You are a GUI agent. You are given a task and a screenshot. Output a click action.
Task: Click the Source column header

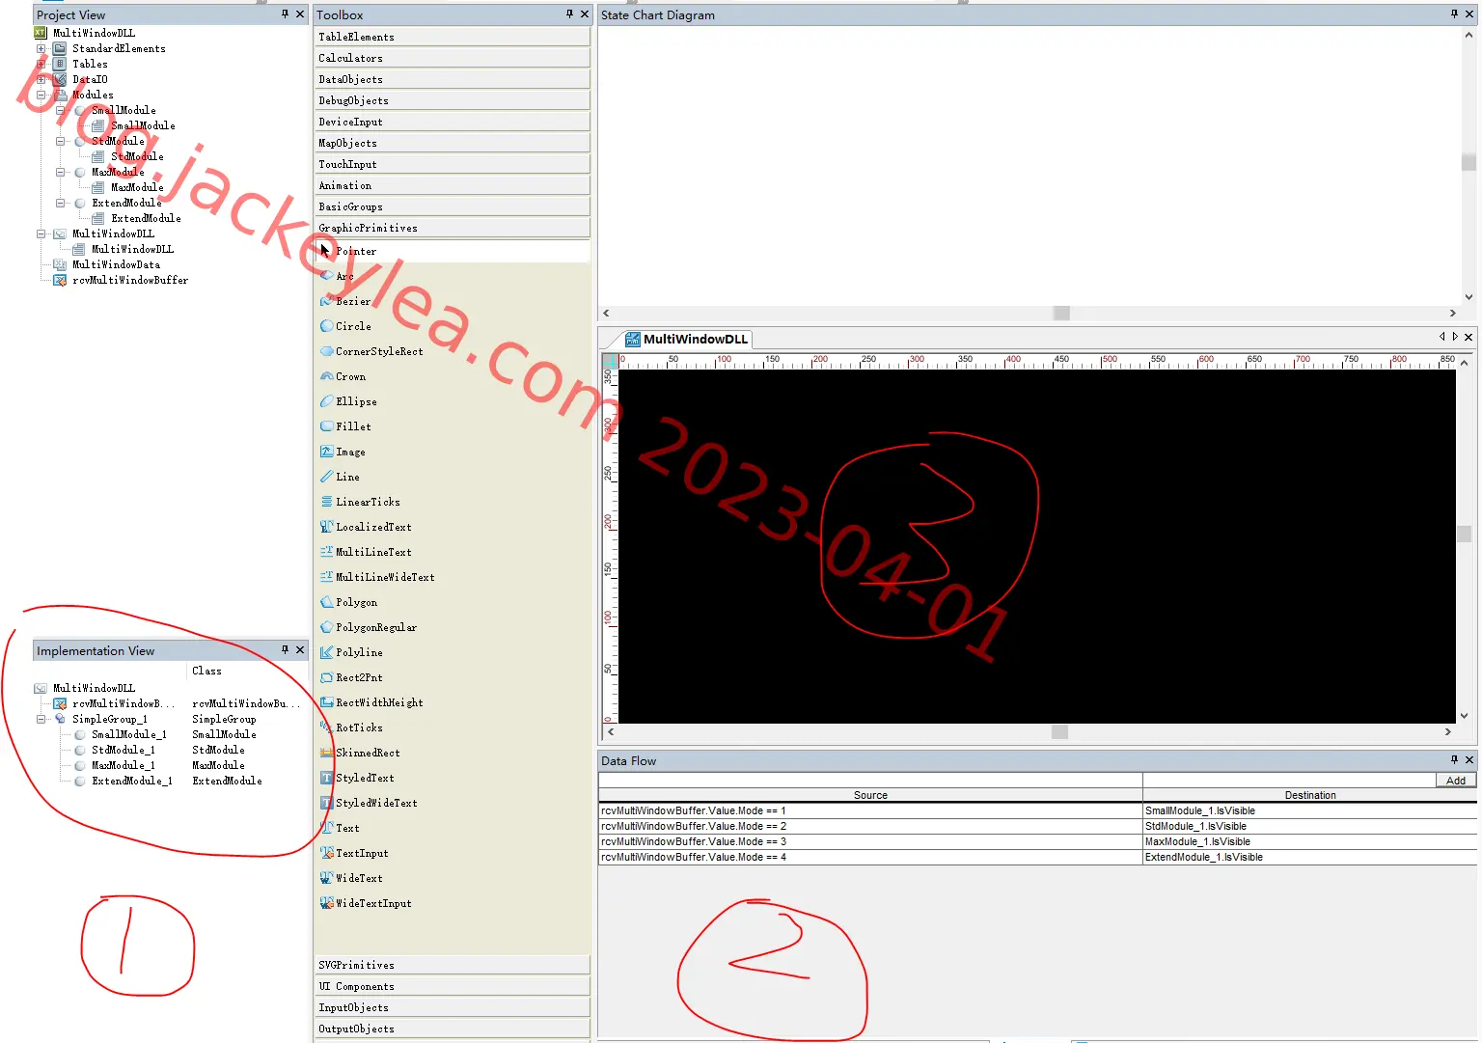tap(870, 795)
